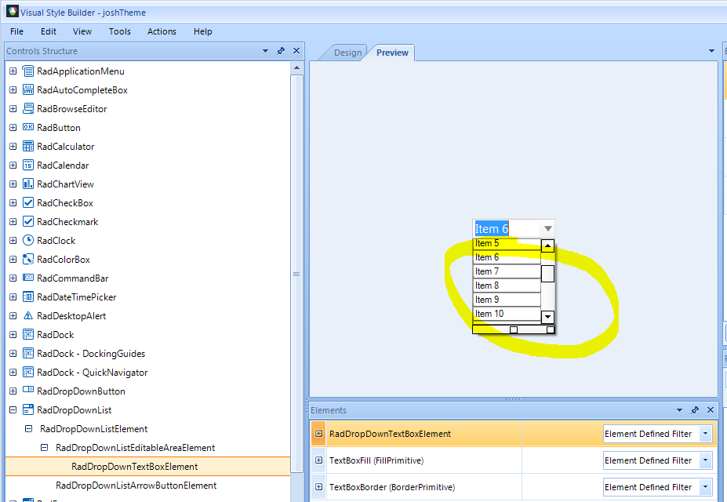Close the Controls Structure panel
Screen dimensions: 727x502
[x=296, y=51]
